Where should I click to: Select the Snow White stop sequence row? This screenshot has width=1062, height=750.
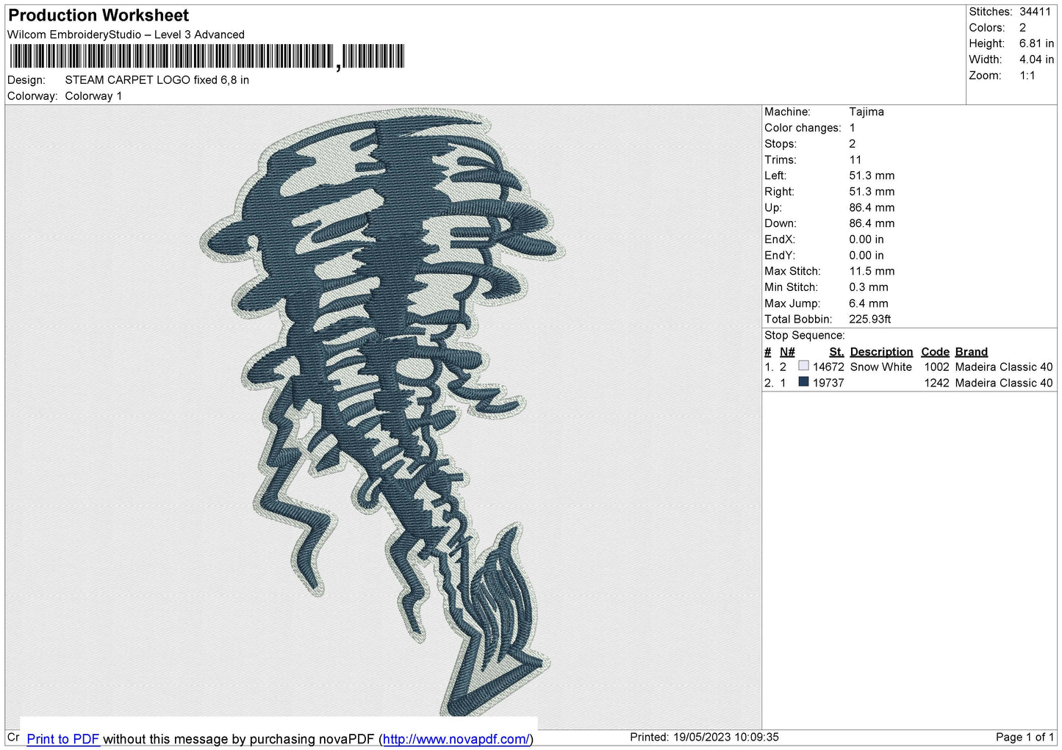pyautogui.click(x=908, y=367)
